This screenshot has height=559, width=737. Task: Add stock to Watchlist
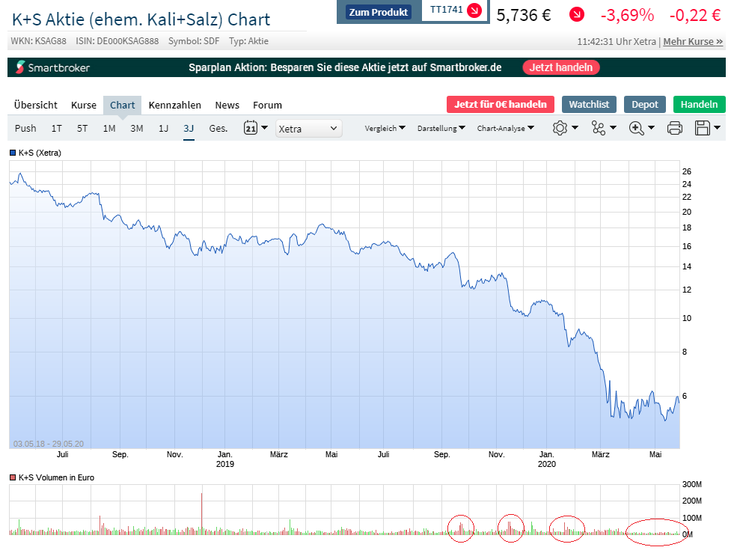[x=589, y=104]
